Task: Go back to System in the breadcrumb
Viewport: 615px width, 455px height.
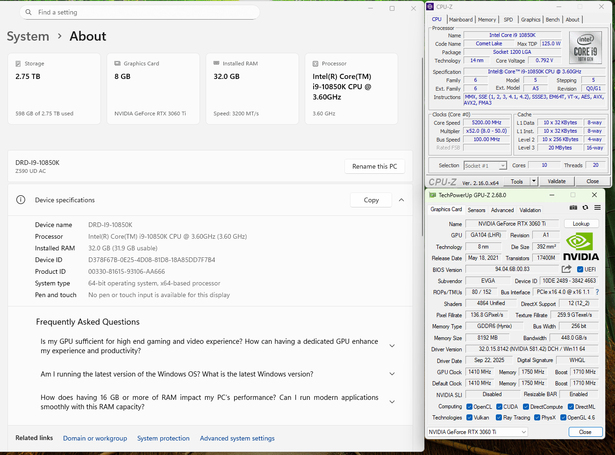Action: (x=28, y=36)
